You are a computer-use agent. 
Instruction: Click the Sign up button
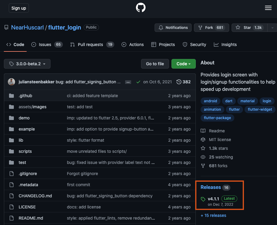19,8
